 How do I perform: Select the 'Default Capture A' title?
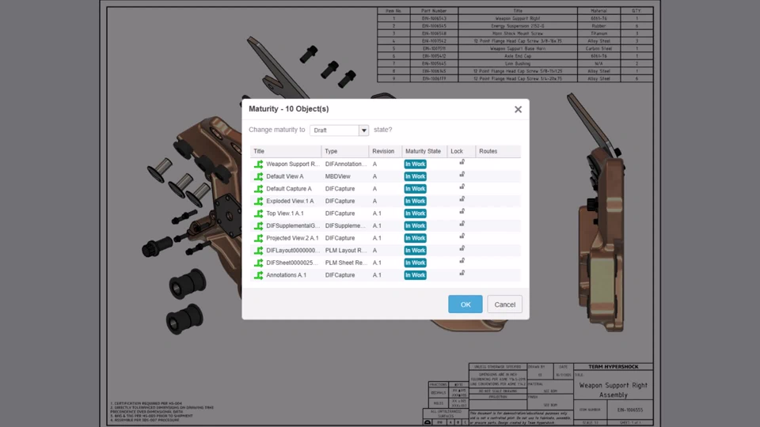pos(289,189)
